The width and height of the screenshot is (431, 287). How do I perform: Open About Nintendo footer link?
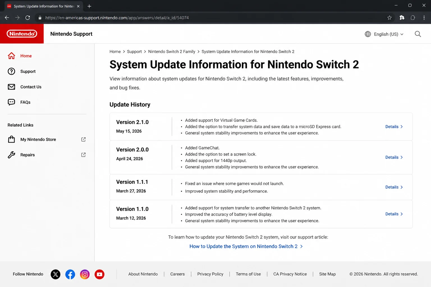pyautogui.click(x=143, y=274)
